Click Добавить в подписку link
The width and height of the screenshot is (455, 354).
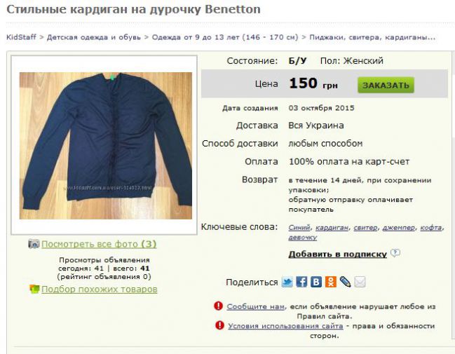click(337, 254)
